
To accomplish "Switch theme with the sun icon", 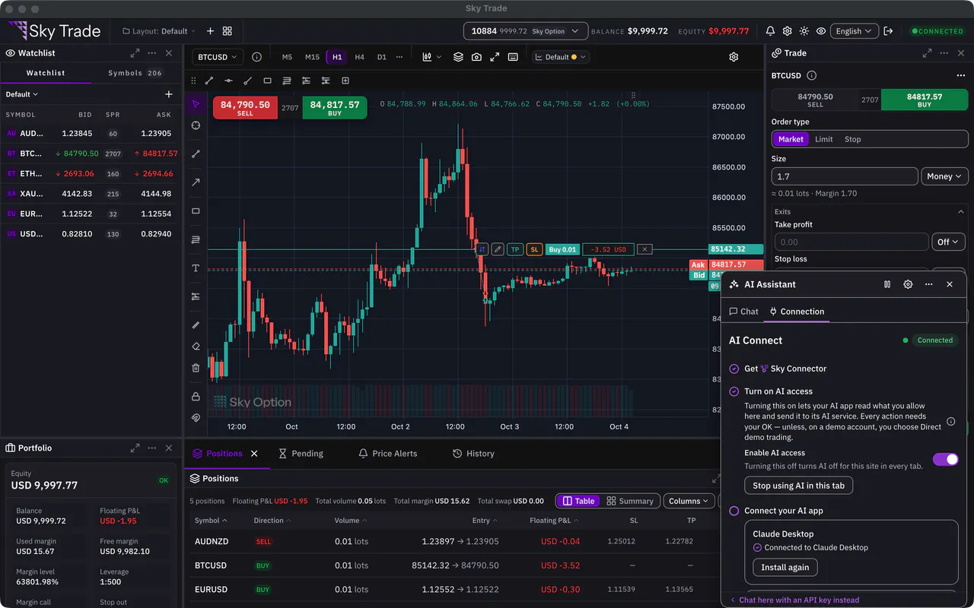I will [804, 31].
